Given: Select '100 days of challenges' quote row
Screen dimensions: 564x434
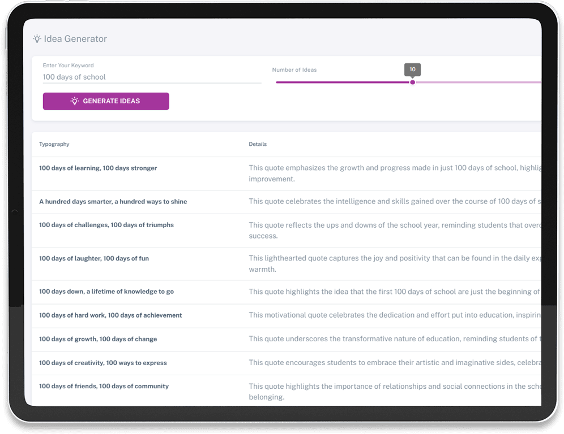Looking at the screenshot, I should [x=106, y=225].
